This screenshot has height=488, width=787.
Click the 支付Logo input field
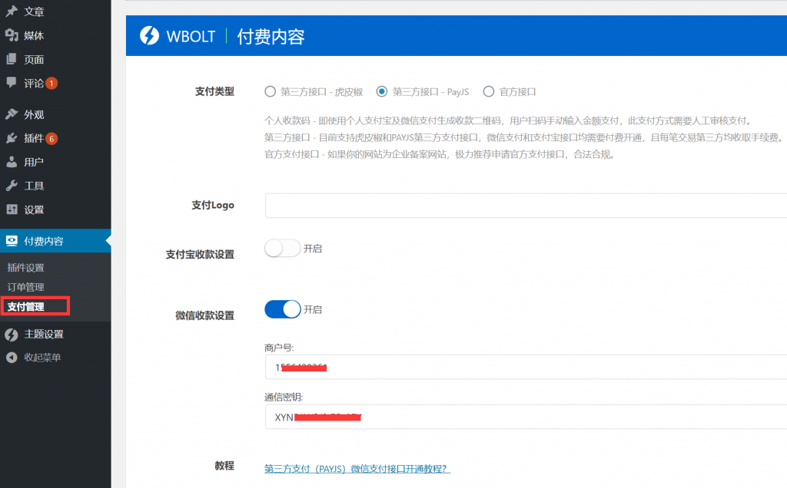coord(526,206)
